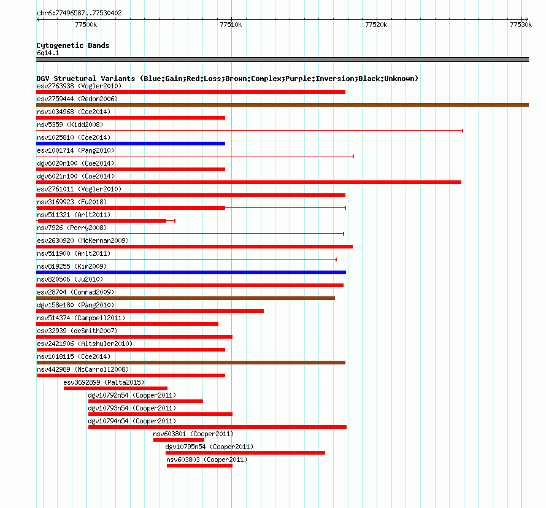Open variant nsv1034968 (Coe2014) label

74,112
